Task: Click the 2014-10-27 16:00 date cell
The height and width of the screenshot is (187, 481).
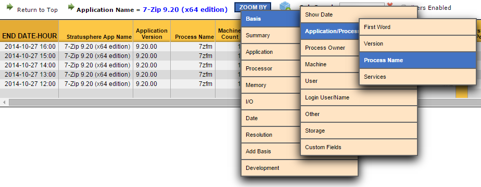Action: (29, 47)
